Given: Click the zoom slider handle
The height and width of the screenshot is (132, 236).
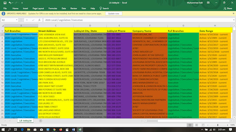Looking at the screenshot, I should [218, 125].
